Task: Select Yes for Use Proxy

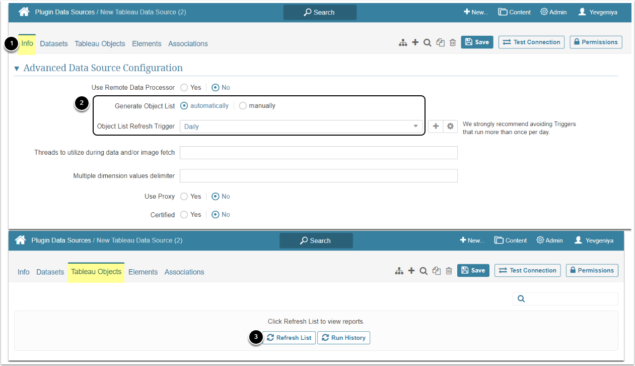Action: [184, 196]
